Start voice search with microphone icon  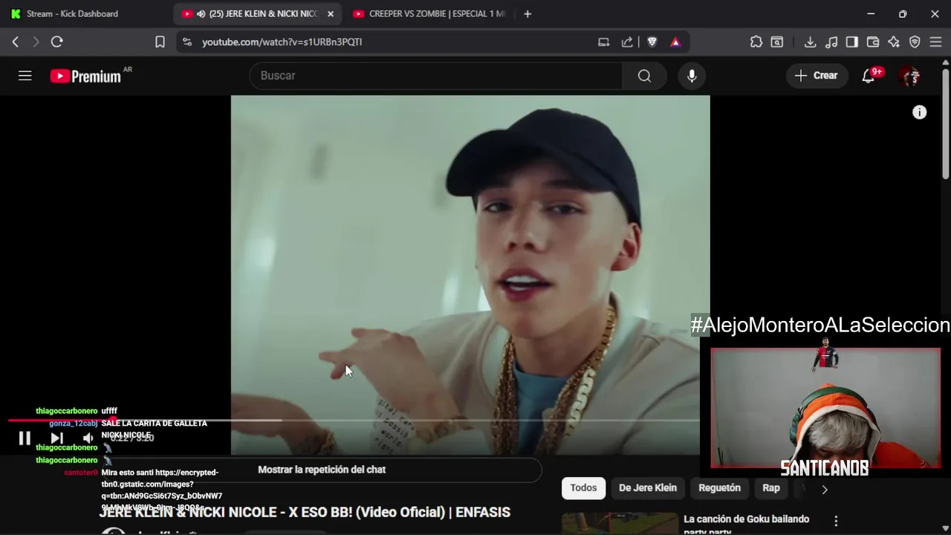point(692,76)
